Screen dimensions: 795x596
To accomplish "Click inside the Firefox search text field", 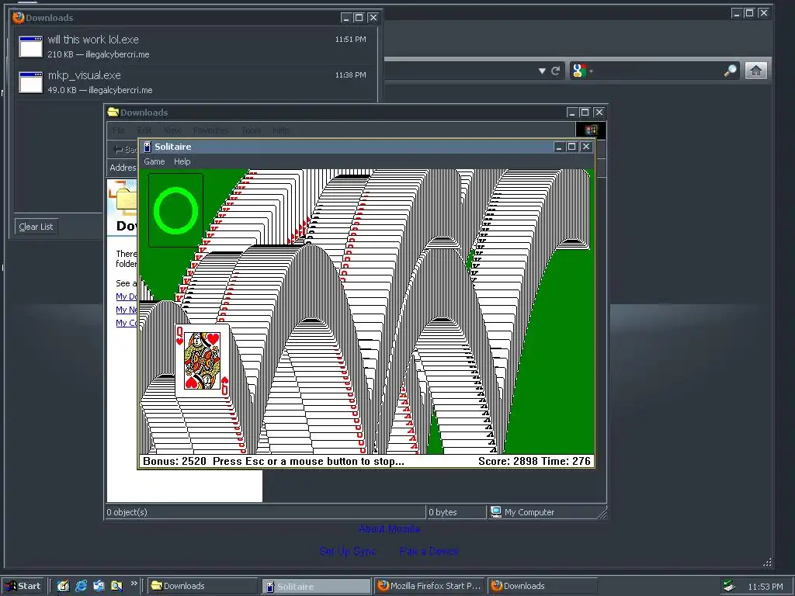I will point(658,71).
